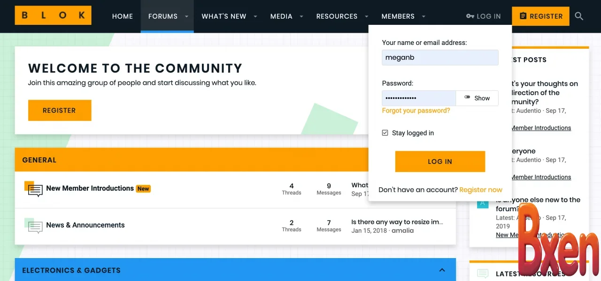Click the Latest Resources panel icon

pos(483,274)
